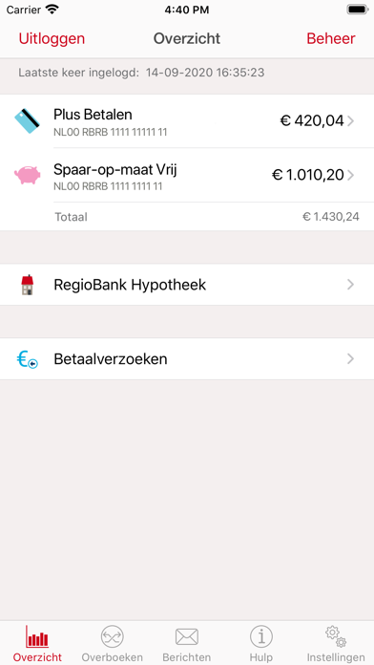The width and height of the screenshot is (374, 665).
Task: Expand Plus Betalen account via chevron
Action: point(350,121)
